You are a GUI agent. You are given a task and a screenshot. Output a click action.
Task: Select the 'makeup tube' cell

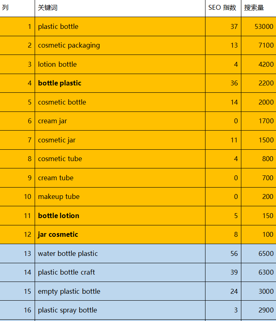pyautogui.click(x=120, y=197)
